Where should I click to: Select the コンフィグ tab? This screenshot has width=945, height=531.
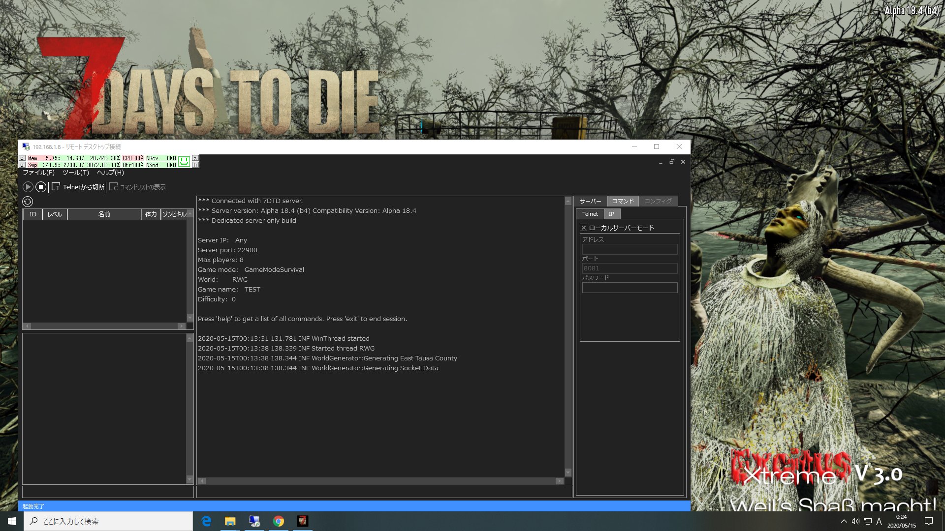658,201
